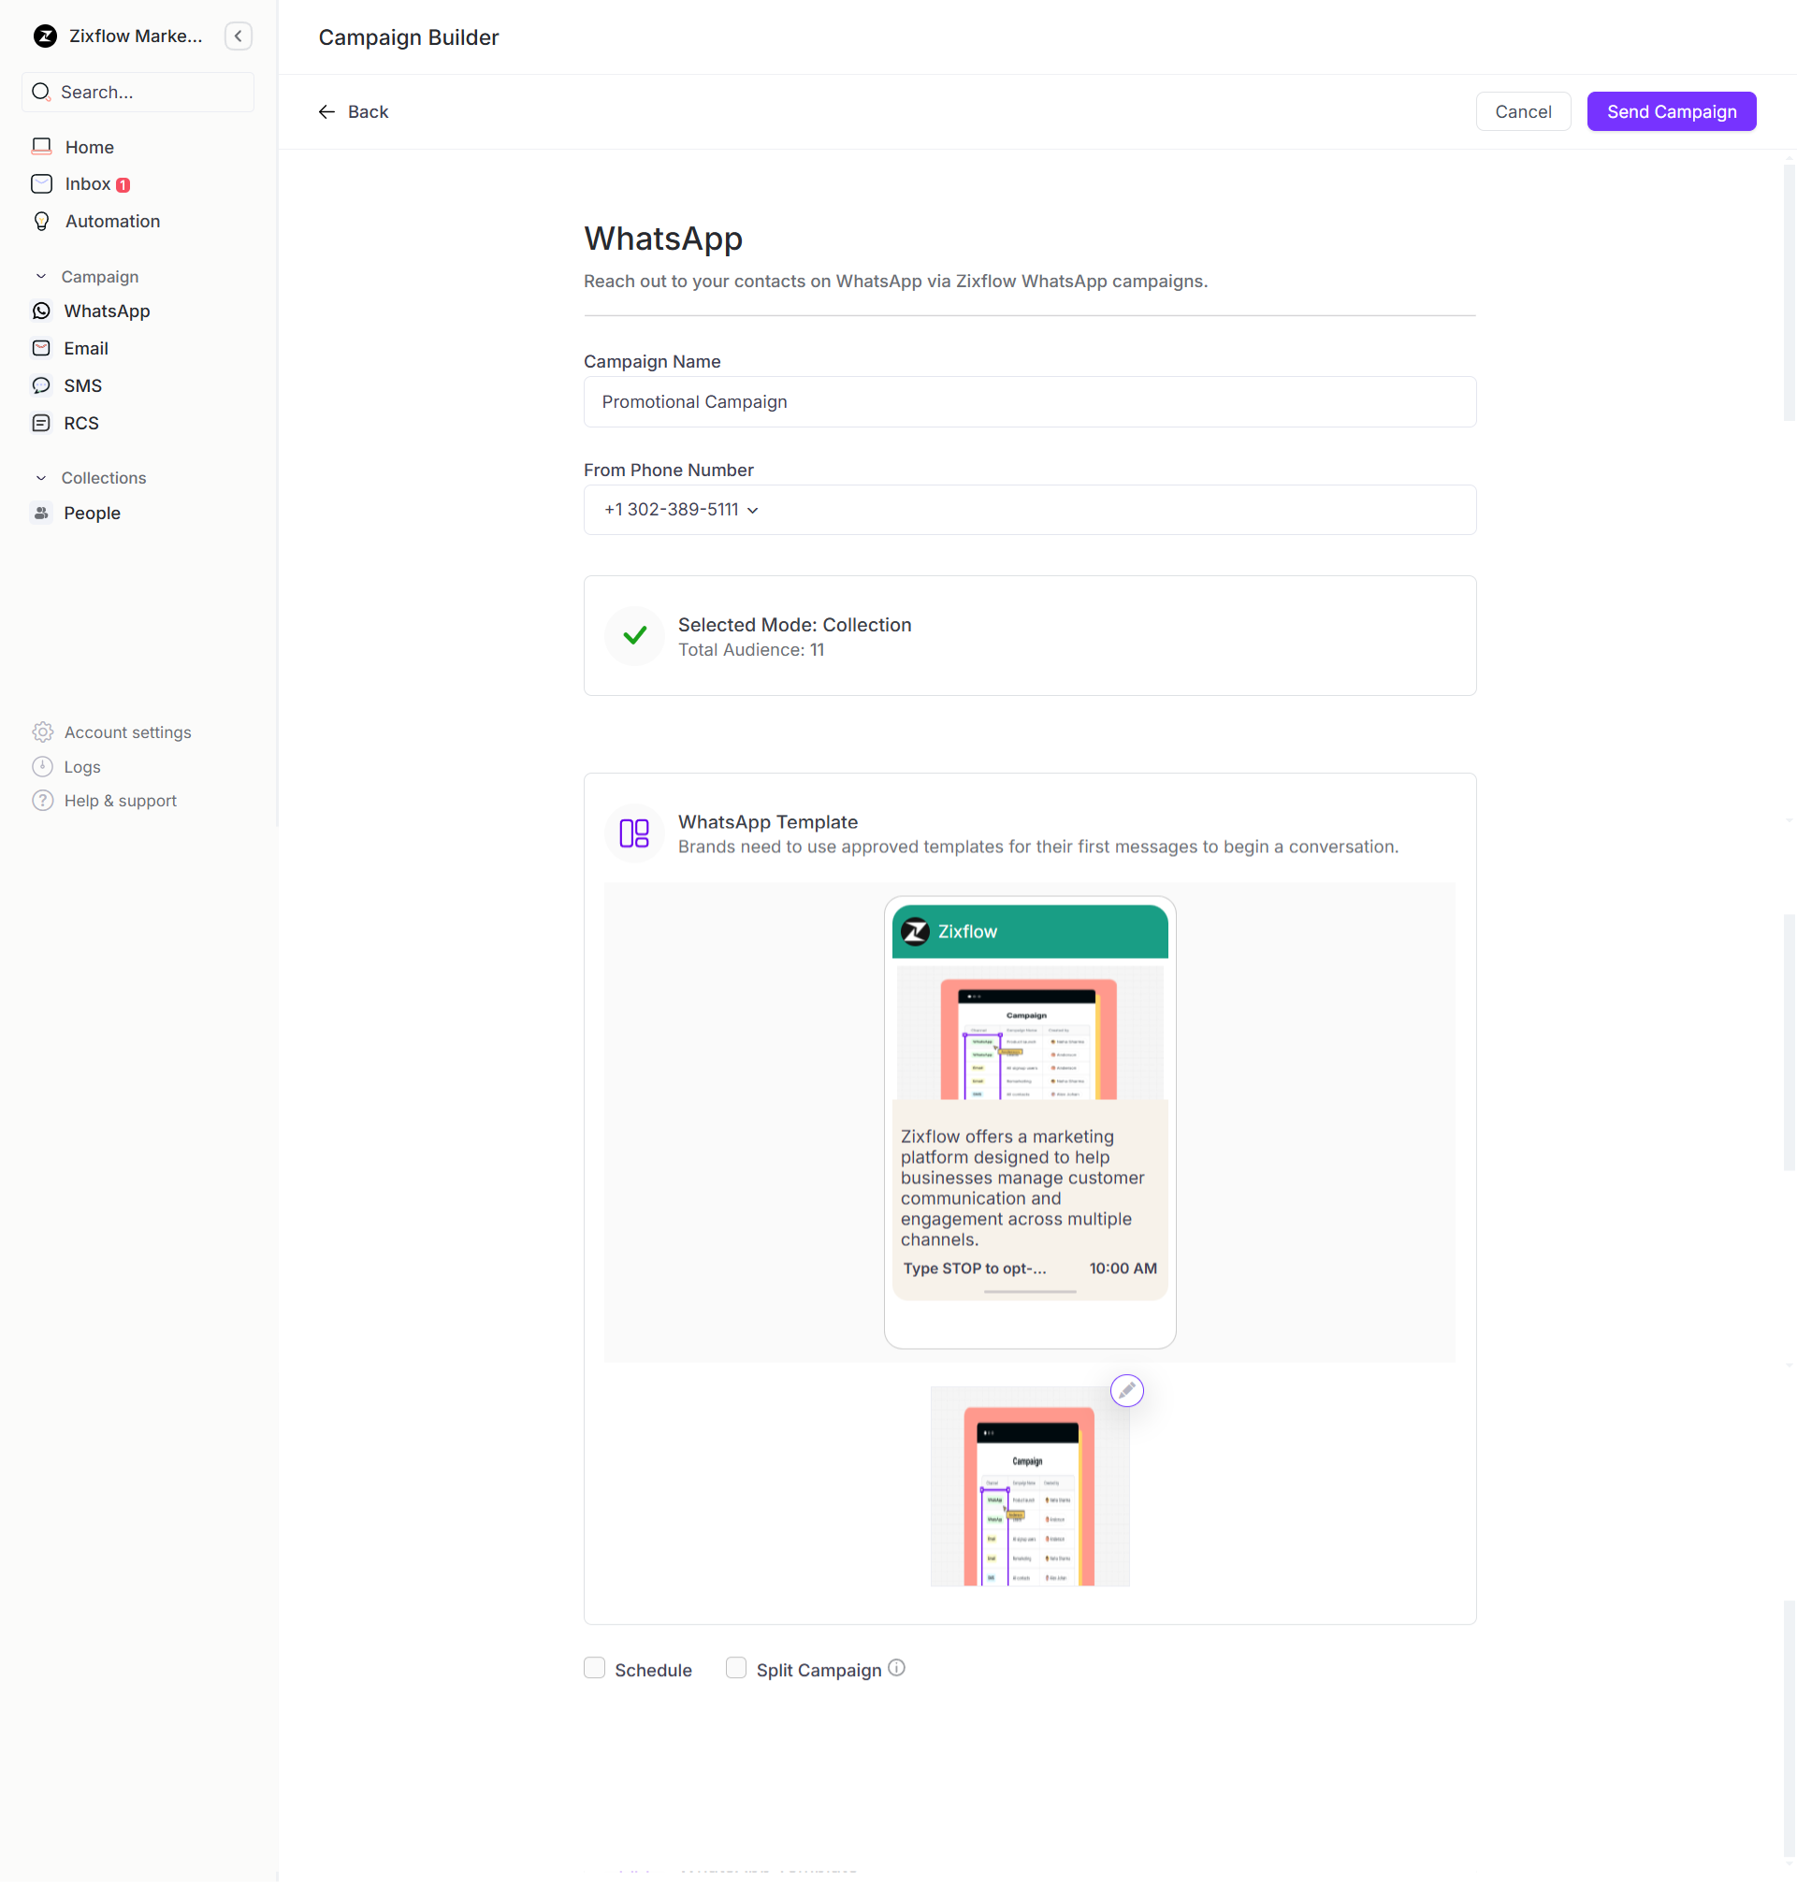Click the Split Campaign info icon
Screen dimensions: 1797x1883
click(x=896, y=1667)
